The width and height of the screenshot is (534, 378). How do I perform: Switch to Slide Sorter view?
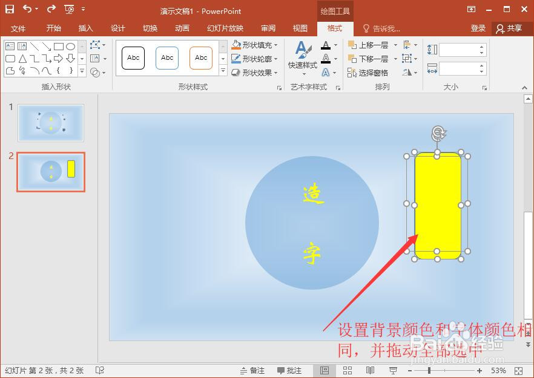[348, 371]
